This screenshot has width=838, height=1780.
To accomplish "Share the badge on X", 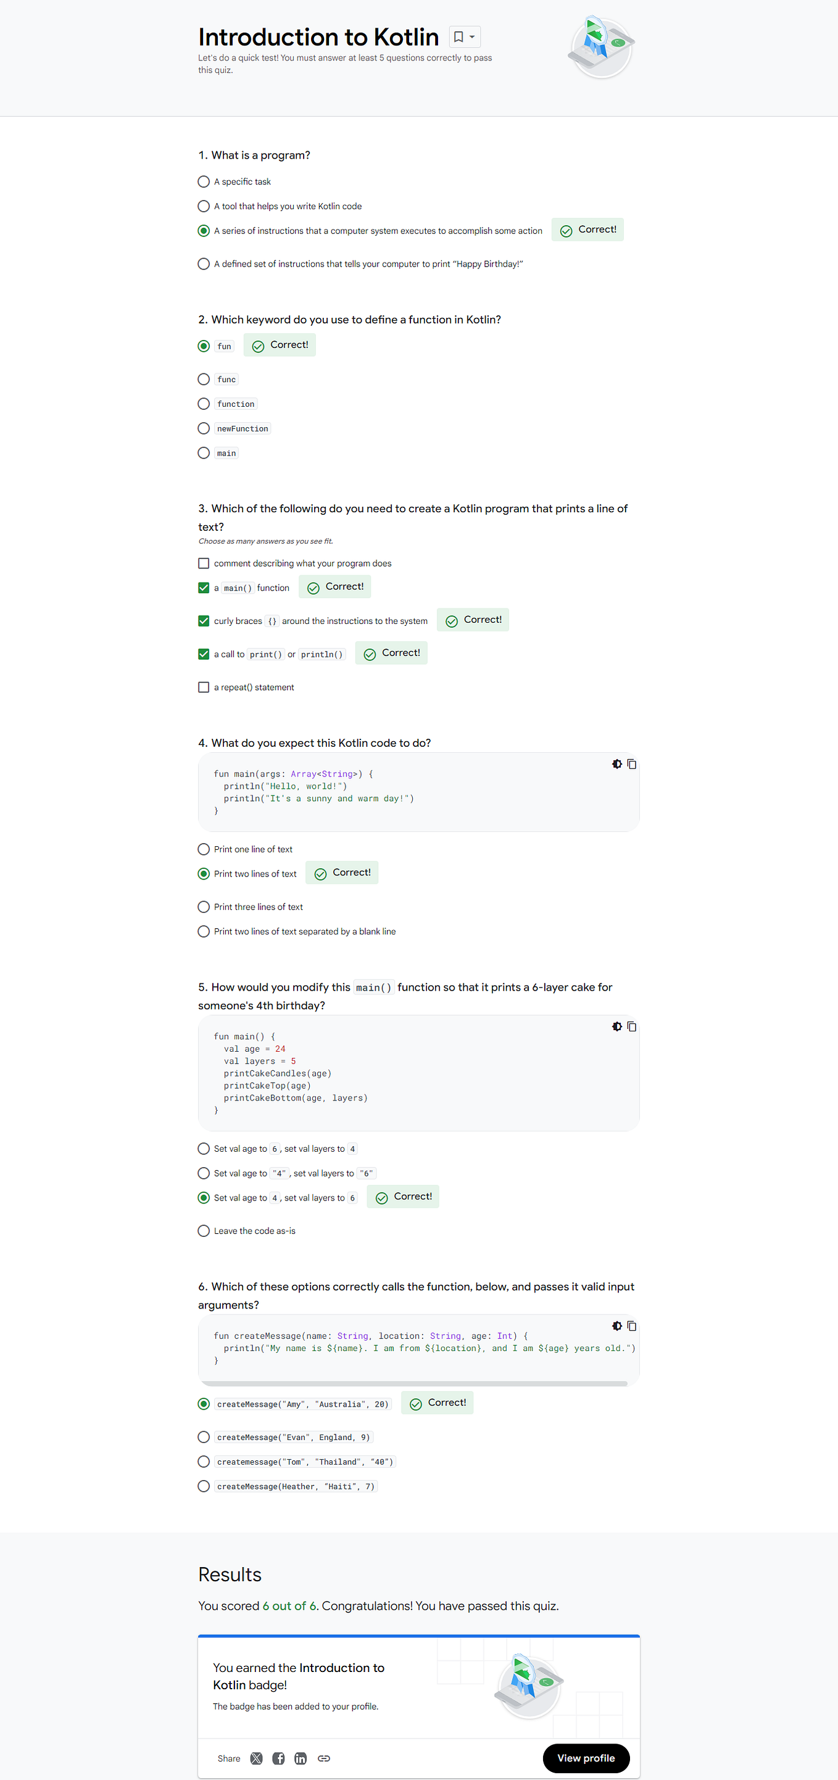I will 256,1758.
